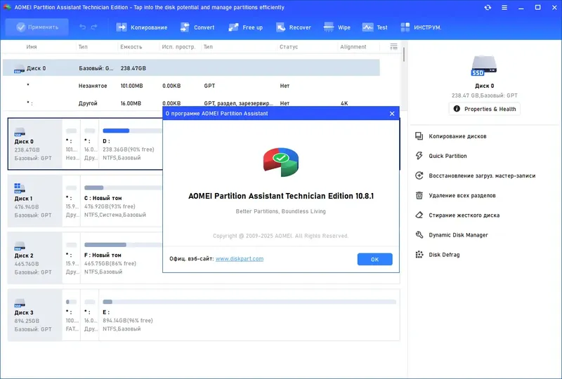Select the Незанятое 101.00MB partition row

(191, 86)
